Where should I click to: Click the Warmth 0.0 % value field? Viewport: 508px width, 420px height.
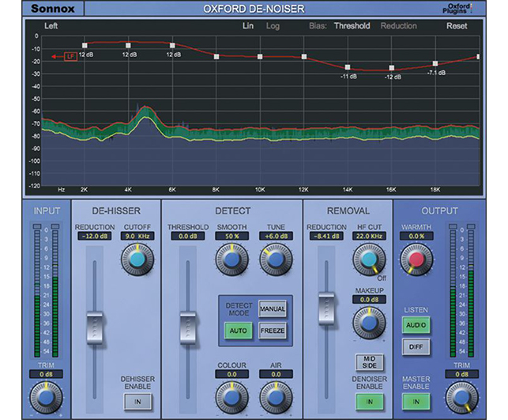[416, 236]
